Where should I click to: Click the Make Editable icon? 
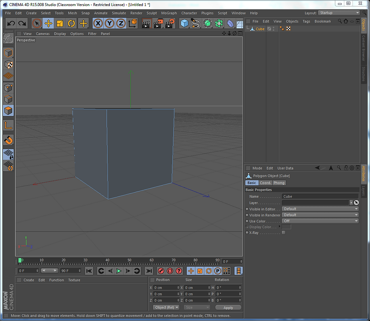(8, 38)
